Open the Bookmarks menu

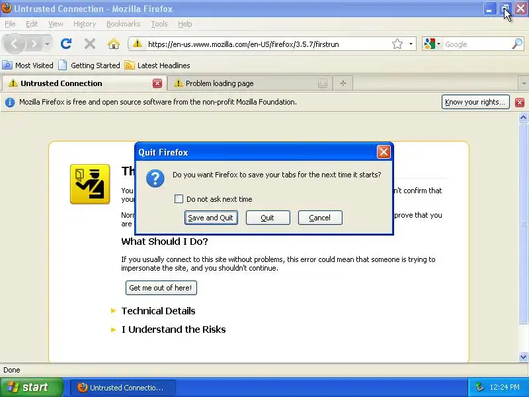point(123,24)
